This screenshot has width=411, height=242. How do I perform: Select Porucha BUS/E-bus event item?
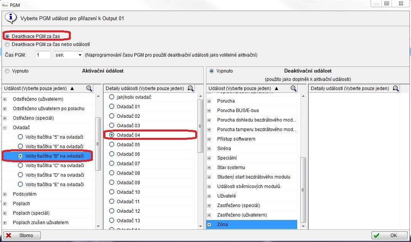(x=238, y=111)
